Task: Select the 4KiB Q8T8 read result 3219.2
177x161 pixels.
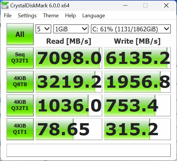Action: tap(69, 82)
